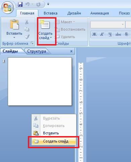Select slide 1 thumbnail
Image resolution: width=131 pixels, height=162 pixels.
(40, 82)
